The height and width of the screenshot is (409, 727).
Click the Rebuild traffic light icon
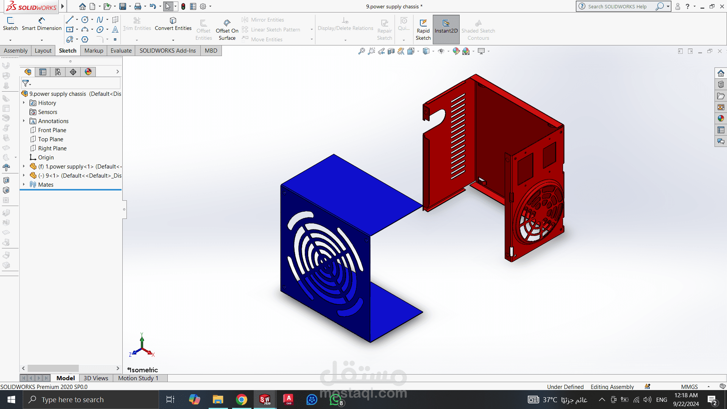click(183, 6)
